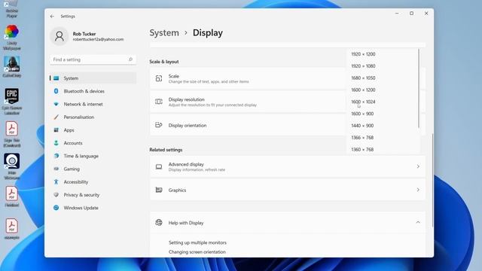Select 1600 × 900 resolution option

[362, 114]
